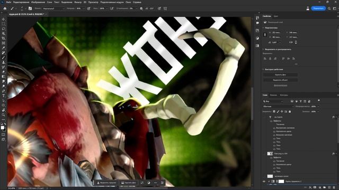
Task: Select the Rectangular Marquee tool
Action: pyautogui.click(x=3, y=24)
